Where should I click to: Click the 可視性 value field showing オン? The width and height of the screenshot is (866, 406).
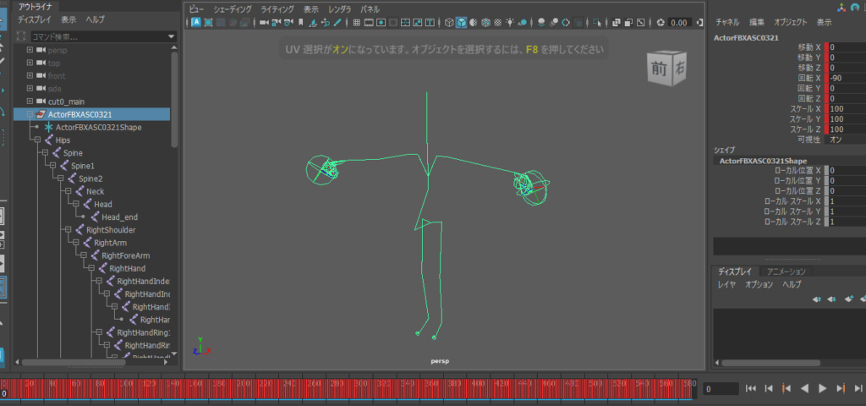point(846,139)
